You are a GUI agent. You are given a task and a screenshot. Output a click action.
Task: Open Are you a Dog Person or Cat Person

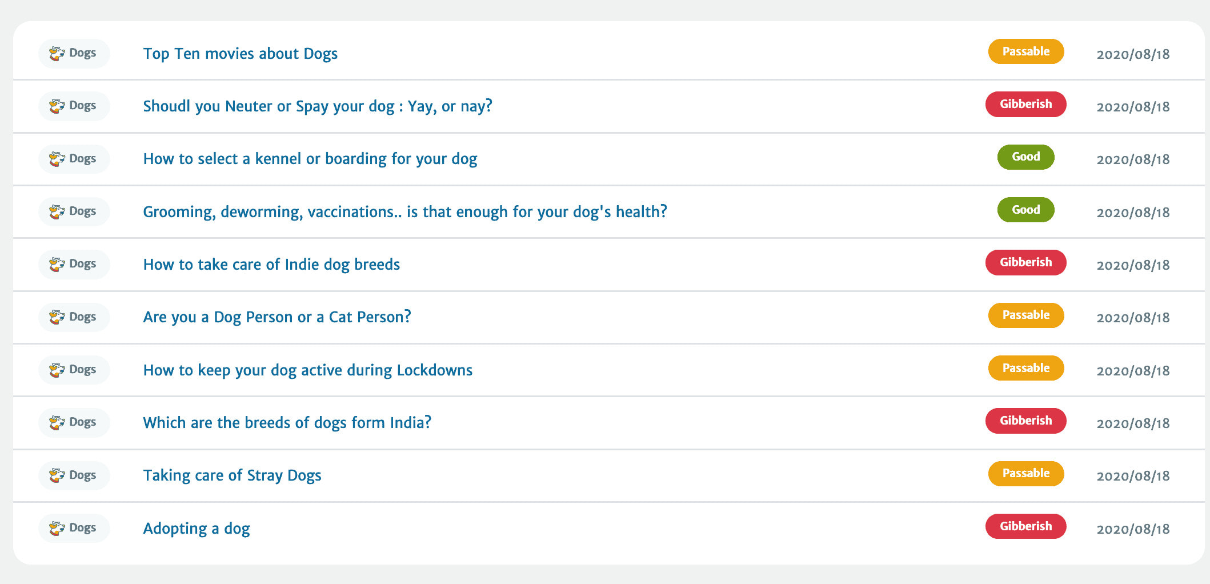(277, 317)
